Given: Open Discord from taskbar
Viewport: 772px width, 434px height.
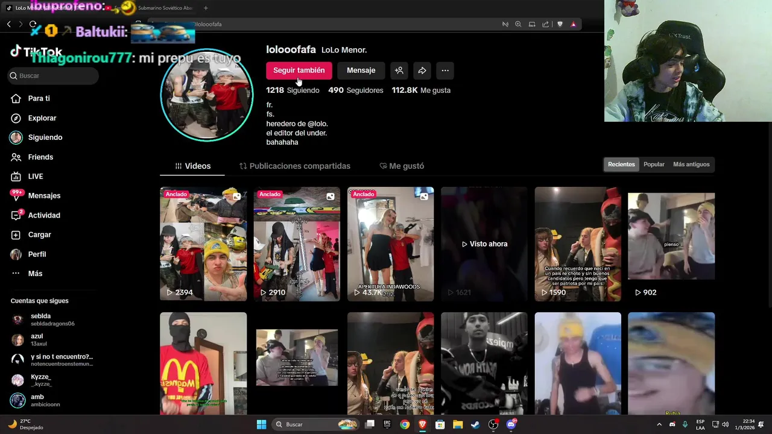Looking at the screenshot, I should click(x=511, y=424).
